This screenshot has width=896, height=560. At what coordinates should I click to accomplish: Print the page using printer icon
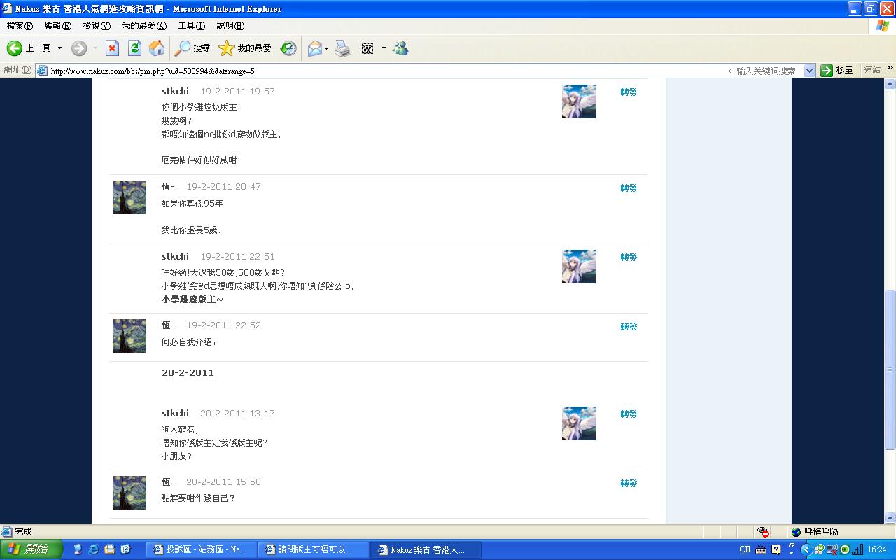342,48
